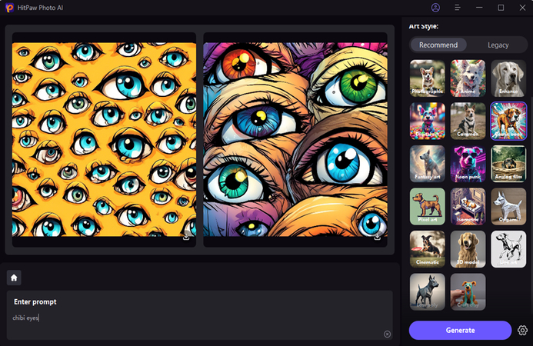Image resolution: width=533 pixels, height=346 pixels.
Task: Maximize the HitPaw window
Action: click(x=501, y=8)
